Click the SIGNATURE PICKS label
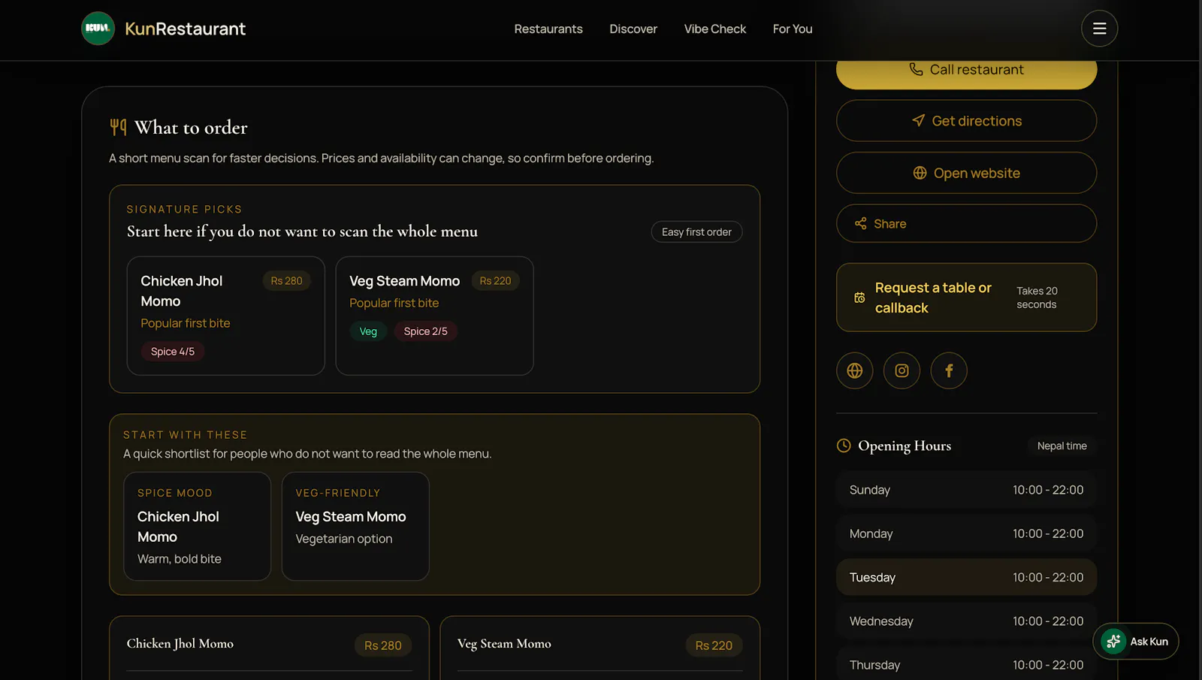 coord(184,210)
